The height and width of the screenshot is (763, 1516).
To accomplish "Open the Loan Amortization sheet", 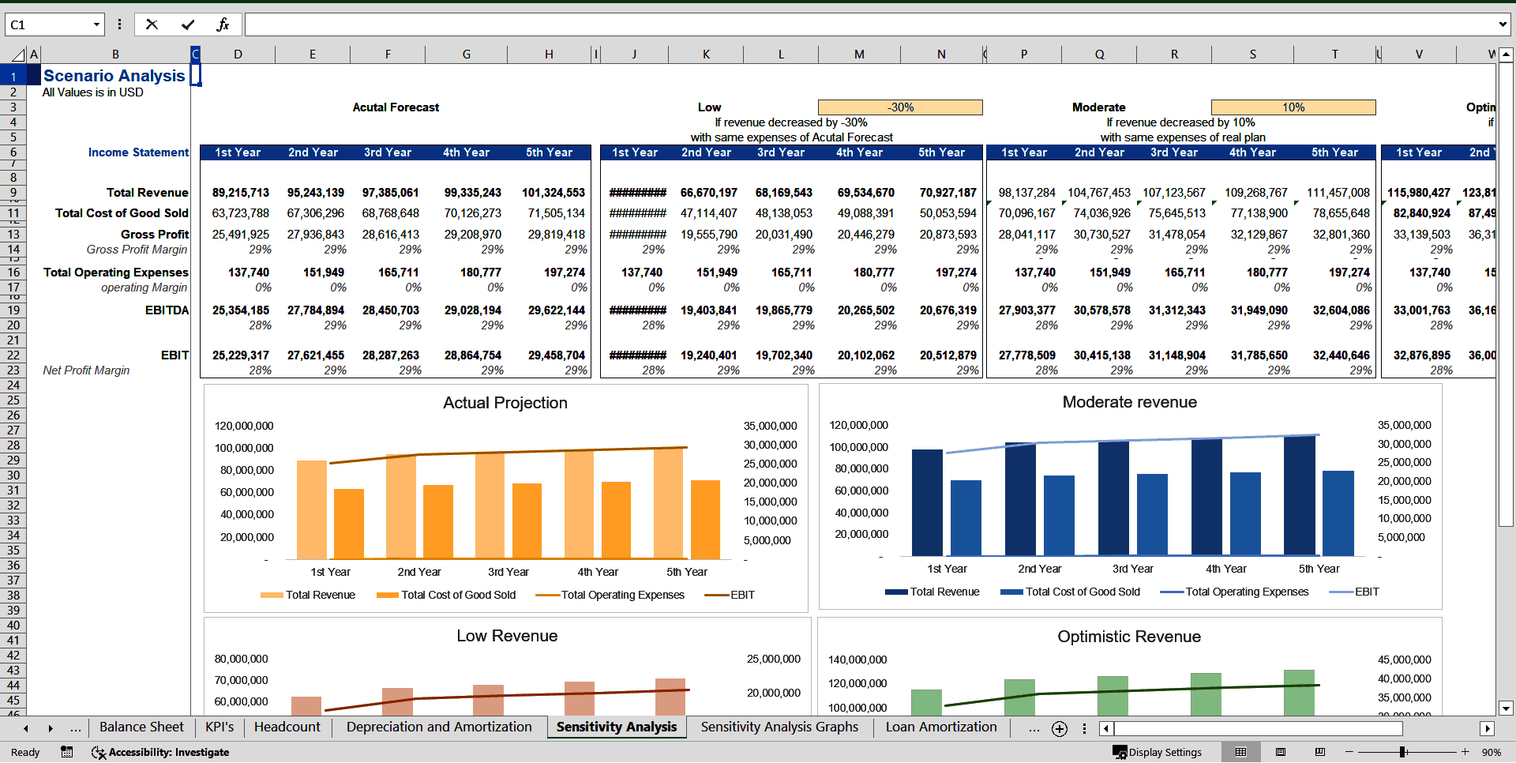I will coord(941,727).
